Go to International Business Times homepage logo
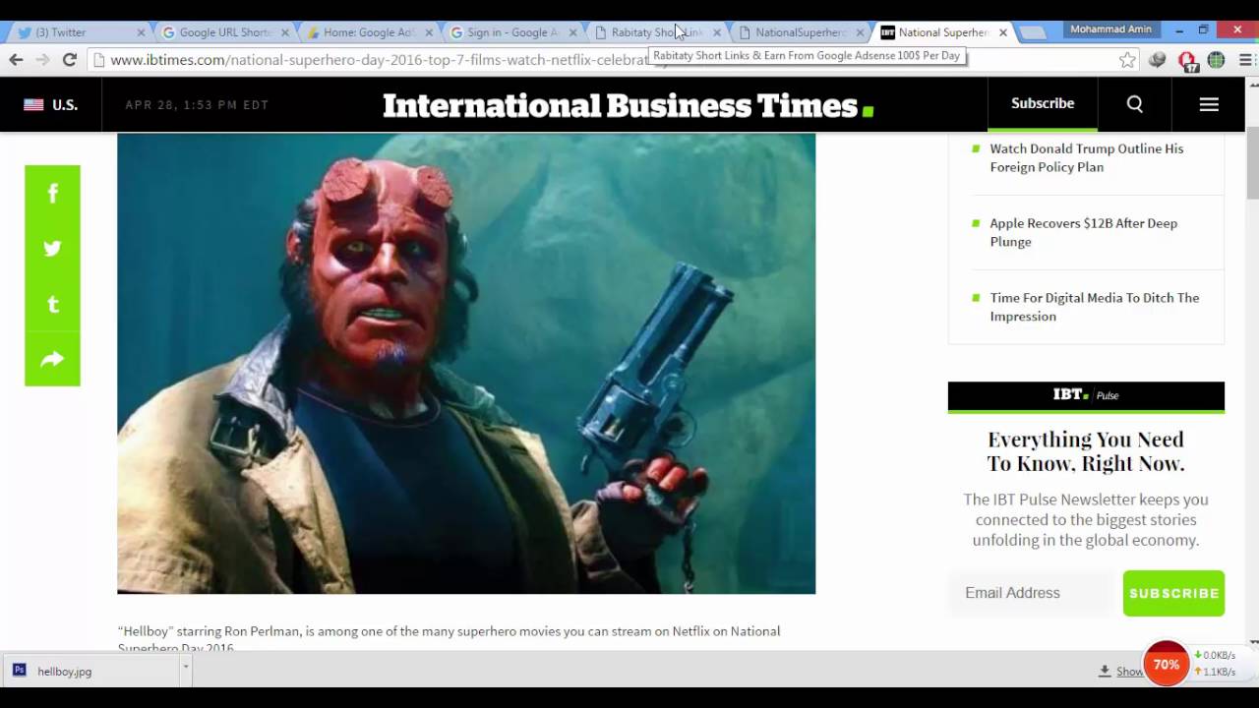Image resolution: width=1259 pixels, height=708 pixels. pyautogui.click(x=628, y=105)
